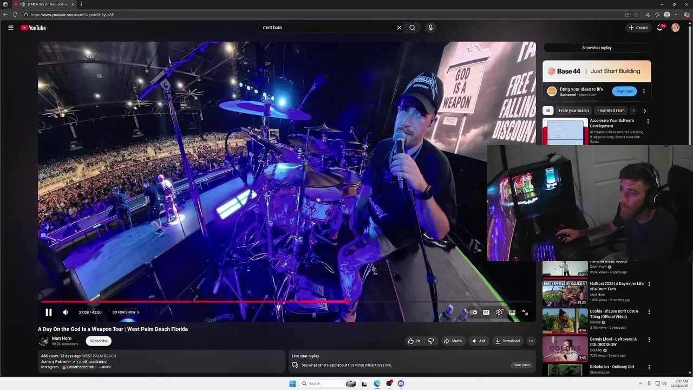Expand description with ...more

105,367
